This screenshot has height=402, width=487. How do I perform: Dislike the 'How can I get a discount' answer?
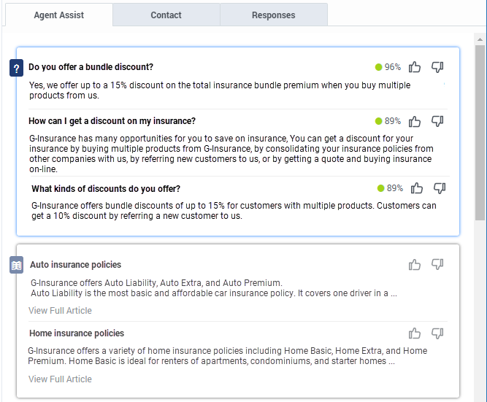point(437,121)
